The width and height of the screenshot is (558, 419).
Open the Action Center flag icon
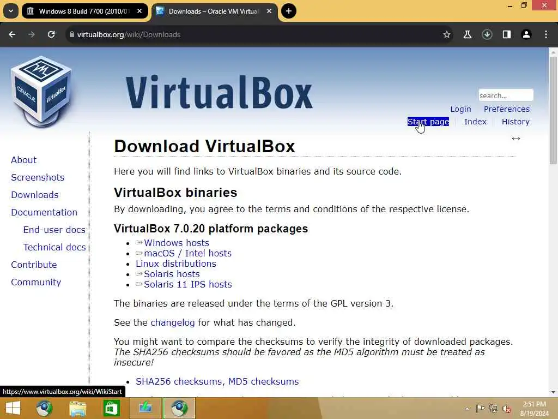[480, 408]
